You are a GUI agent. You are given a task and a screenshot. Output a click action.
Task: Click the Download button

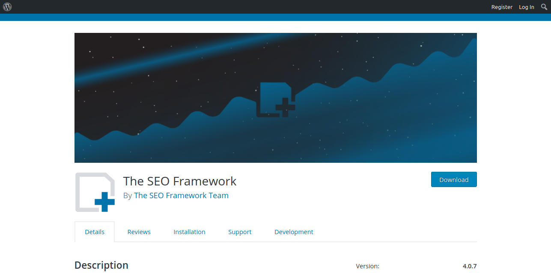454,180
